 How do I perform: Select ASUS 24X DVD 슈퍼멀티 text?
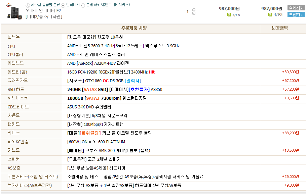(89, 107)
